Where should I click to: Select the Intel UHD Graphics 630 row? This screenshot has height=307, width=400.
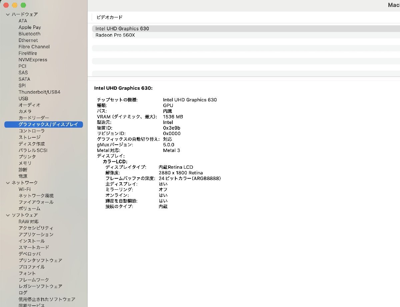point(246,29)
